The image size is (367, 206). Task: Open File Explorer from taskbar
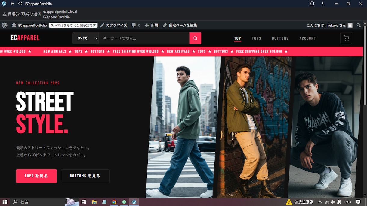click(94, 202)
